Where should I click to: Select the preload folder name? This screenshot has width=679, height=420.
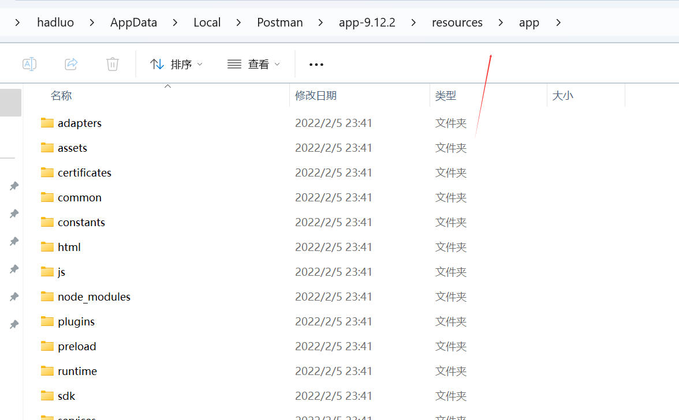click(x=77, y=347)
